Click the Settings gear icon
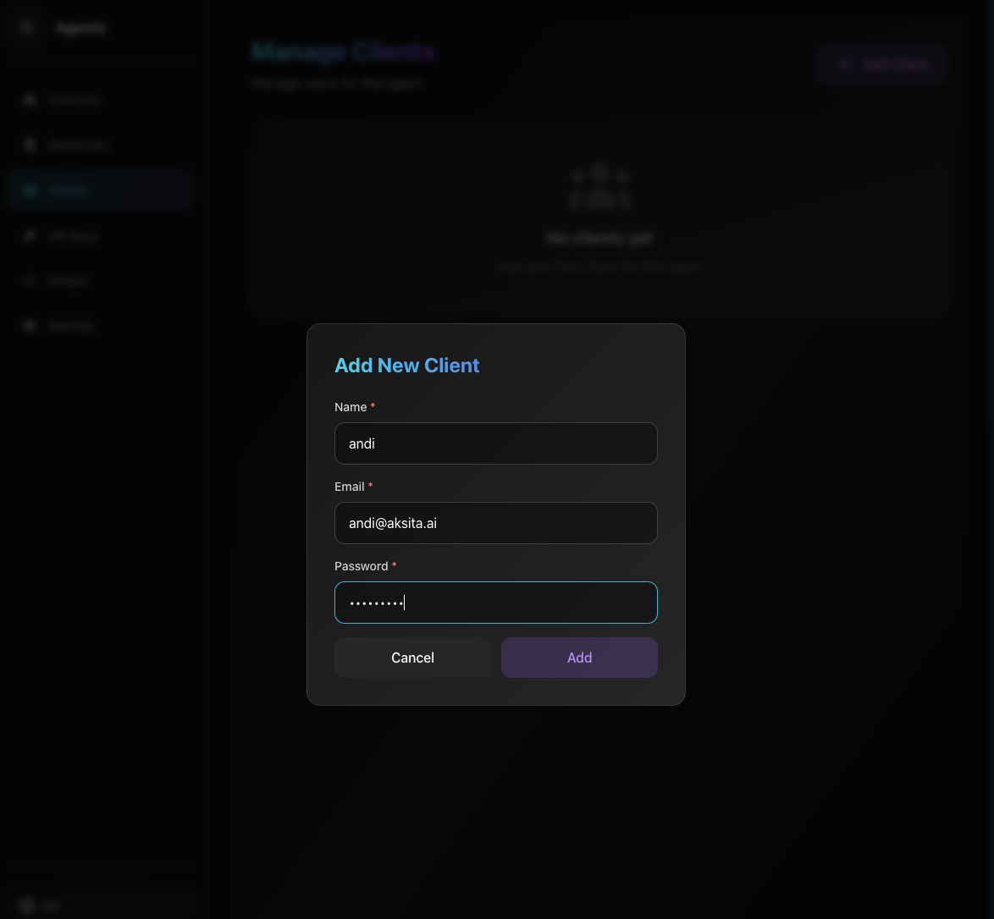 tap(30, 326)
